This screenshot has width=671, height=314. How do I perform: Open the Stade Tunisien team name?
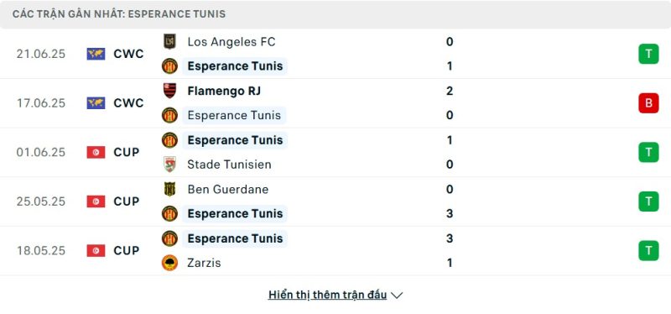click(x=229, y=165)
